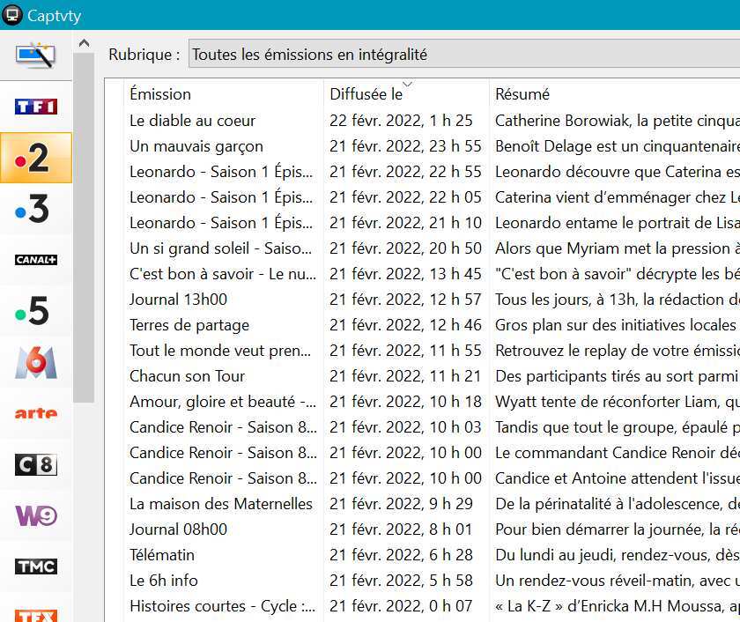Select the TFX channel icon

tap(36, 615)
